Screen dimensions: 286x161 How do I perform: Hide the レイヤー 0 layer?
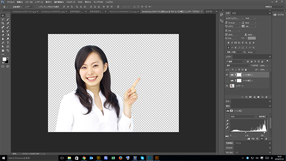coord(227,86)
